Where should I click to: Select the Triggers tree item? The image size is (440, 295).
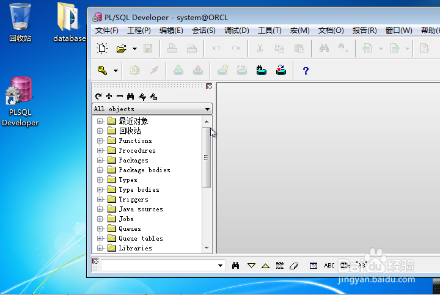tap(133, 199)
